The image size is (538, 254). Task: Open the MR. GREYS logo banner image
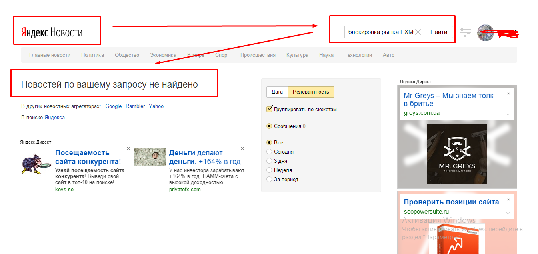point(457,154)
